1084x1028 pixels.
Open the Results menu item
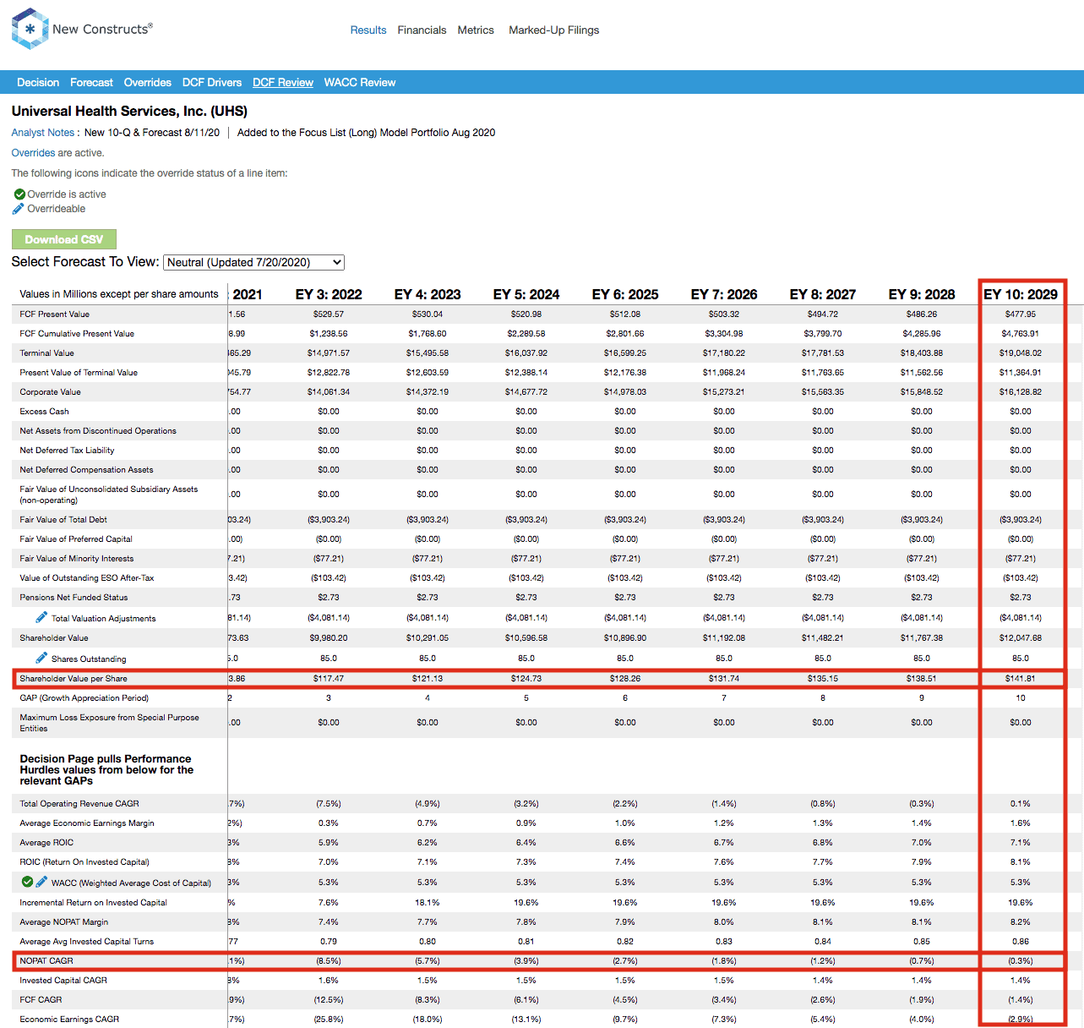point(368,30)
